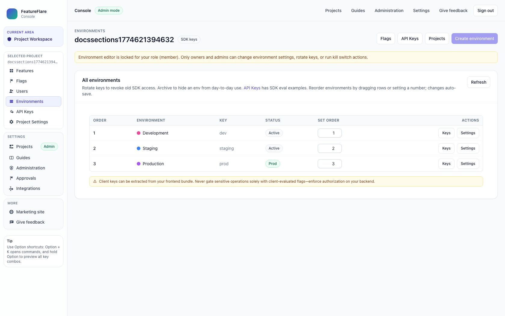Go to Users in the sidebar
This screenshot has width=505, height=316.
pos(33,91)
